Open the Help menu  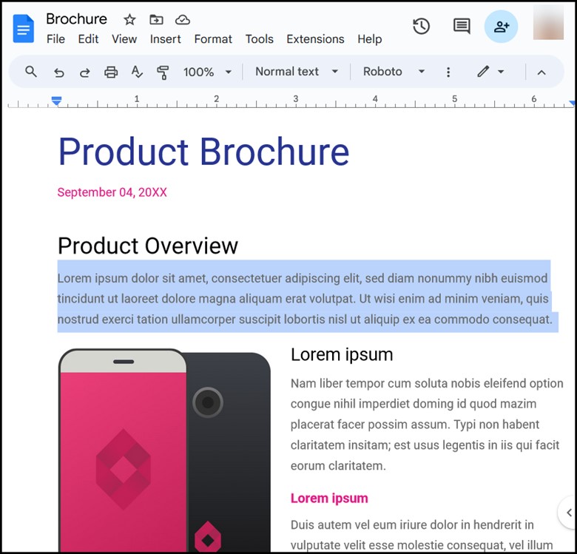click(369, 39)
